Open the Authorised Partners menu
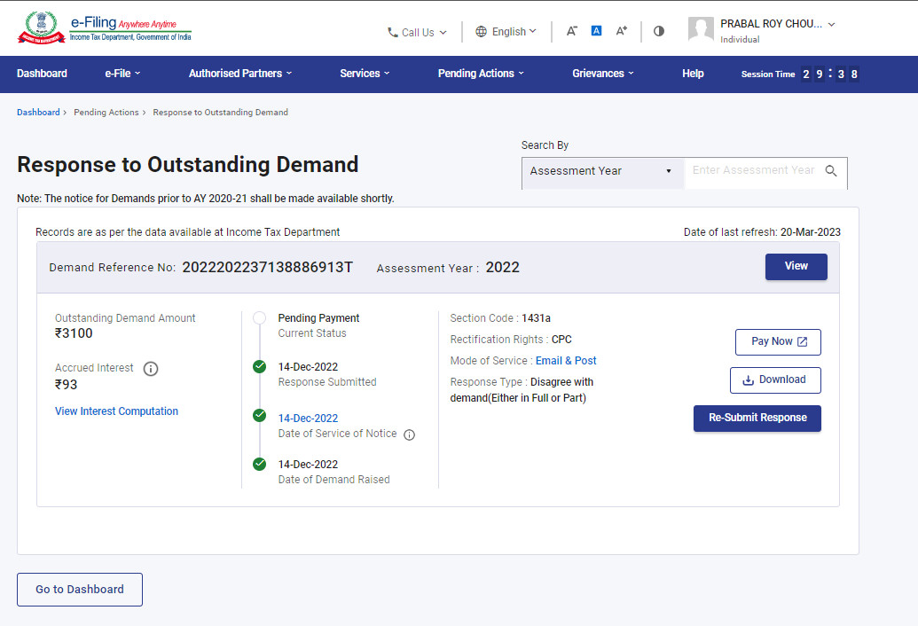This screenshot has height=626, width=918. click(x=240, y=74)
